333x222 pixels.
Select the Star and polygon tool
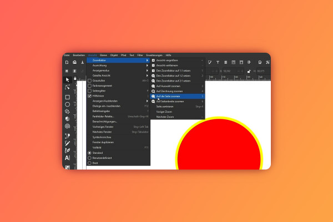click(68, 112)
